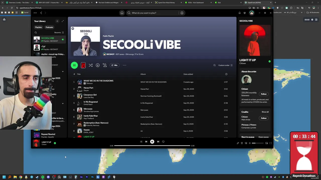Open lyrics microphone icon
This screenshot has height=180, width=321.
(x=238, y=143)
